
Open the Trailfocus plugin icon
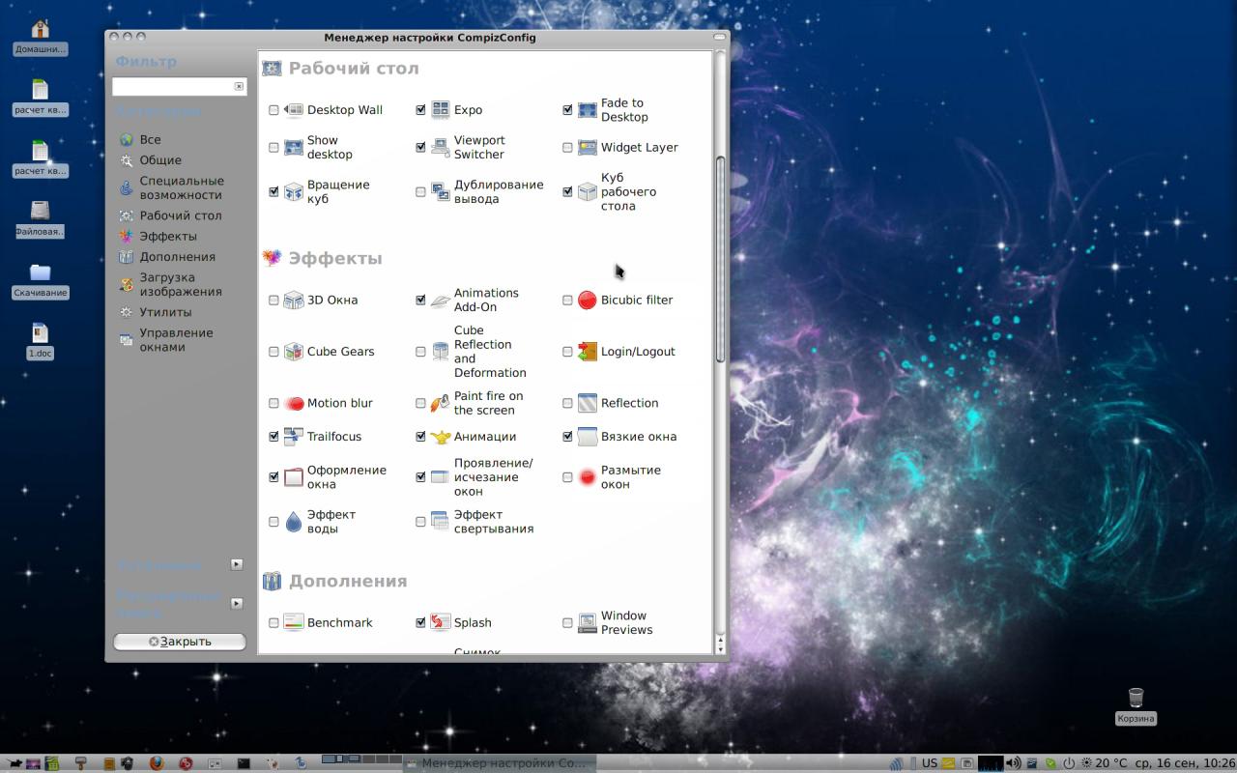coord(294,437)
